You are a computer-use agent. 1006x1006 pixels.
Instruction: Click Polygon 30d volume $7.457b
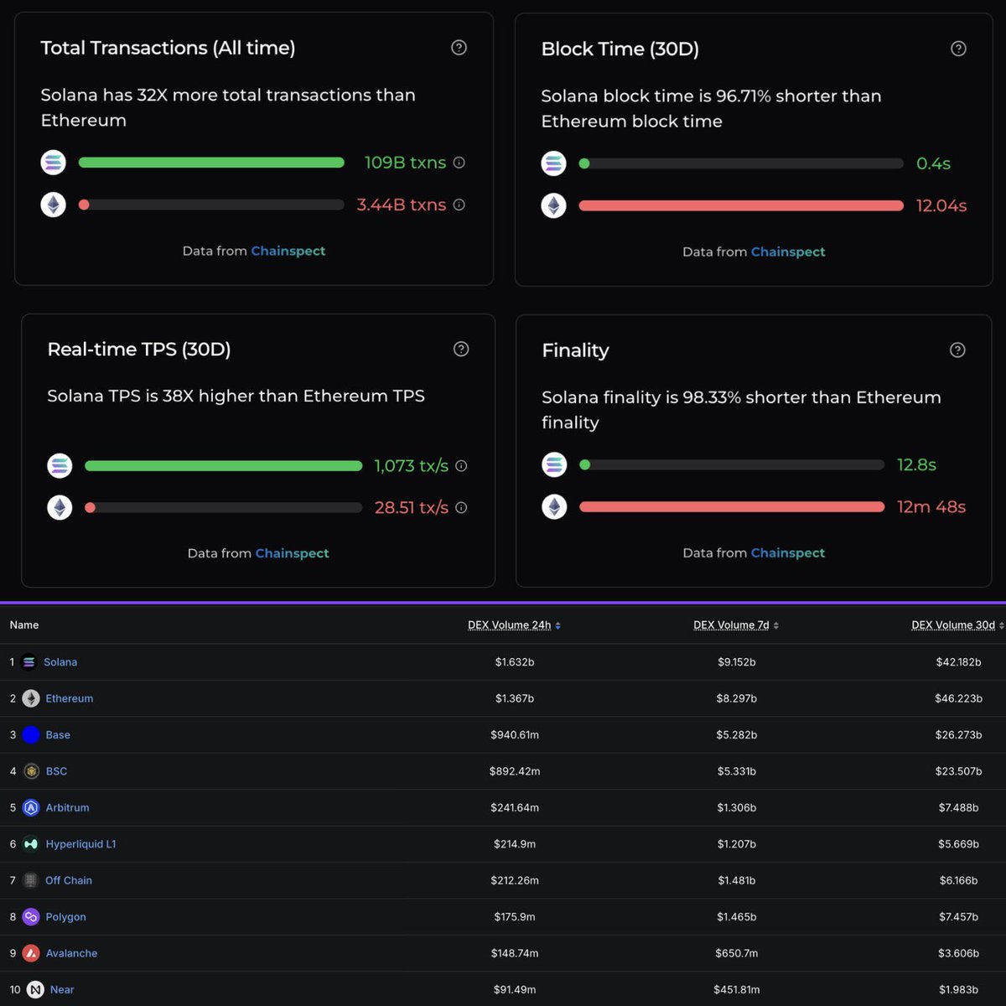[x=958, y=917]
